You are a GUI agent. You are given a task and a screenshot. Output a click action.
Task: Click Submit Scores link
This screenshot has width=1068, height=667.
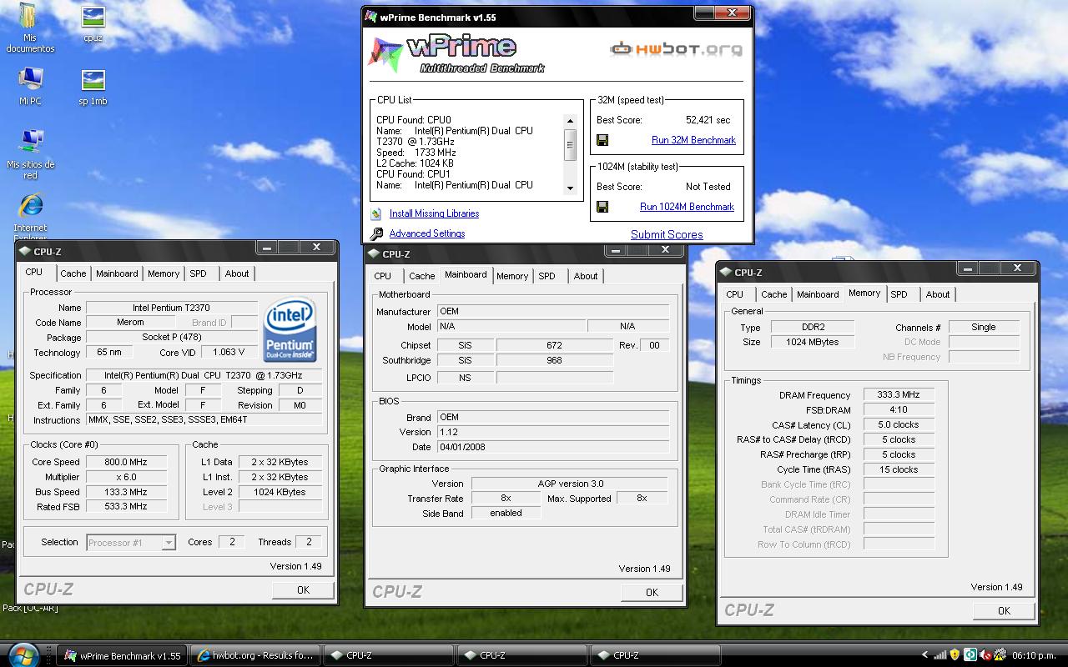[x=667, y=234]
